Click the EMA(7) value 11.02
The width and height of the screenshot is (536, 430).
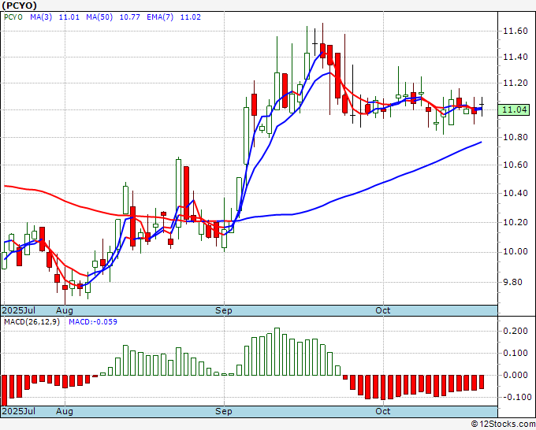point(191,17)
